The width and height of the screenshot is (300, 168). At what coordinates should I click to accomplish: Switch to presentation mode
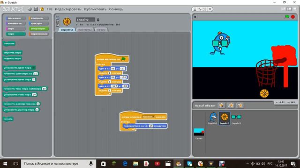295,9
